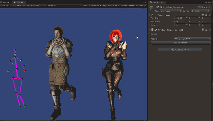Click the Scale label in Transform
This screenshot has height=121, width=213.
click(154, 25)
